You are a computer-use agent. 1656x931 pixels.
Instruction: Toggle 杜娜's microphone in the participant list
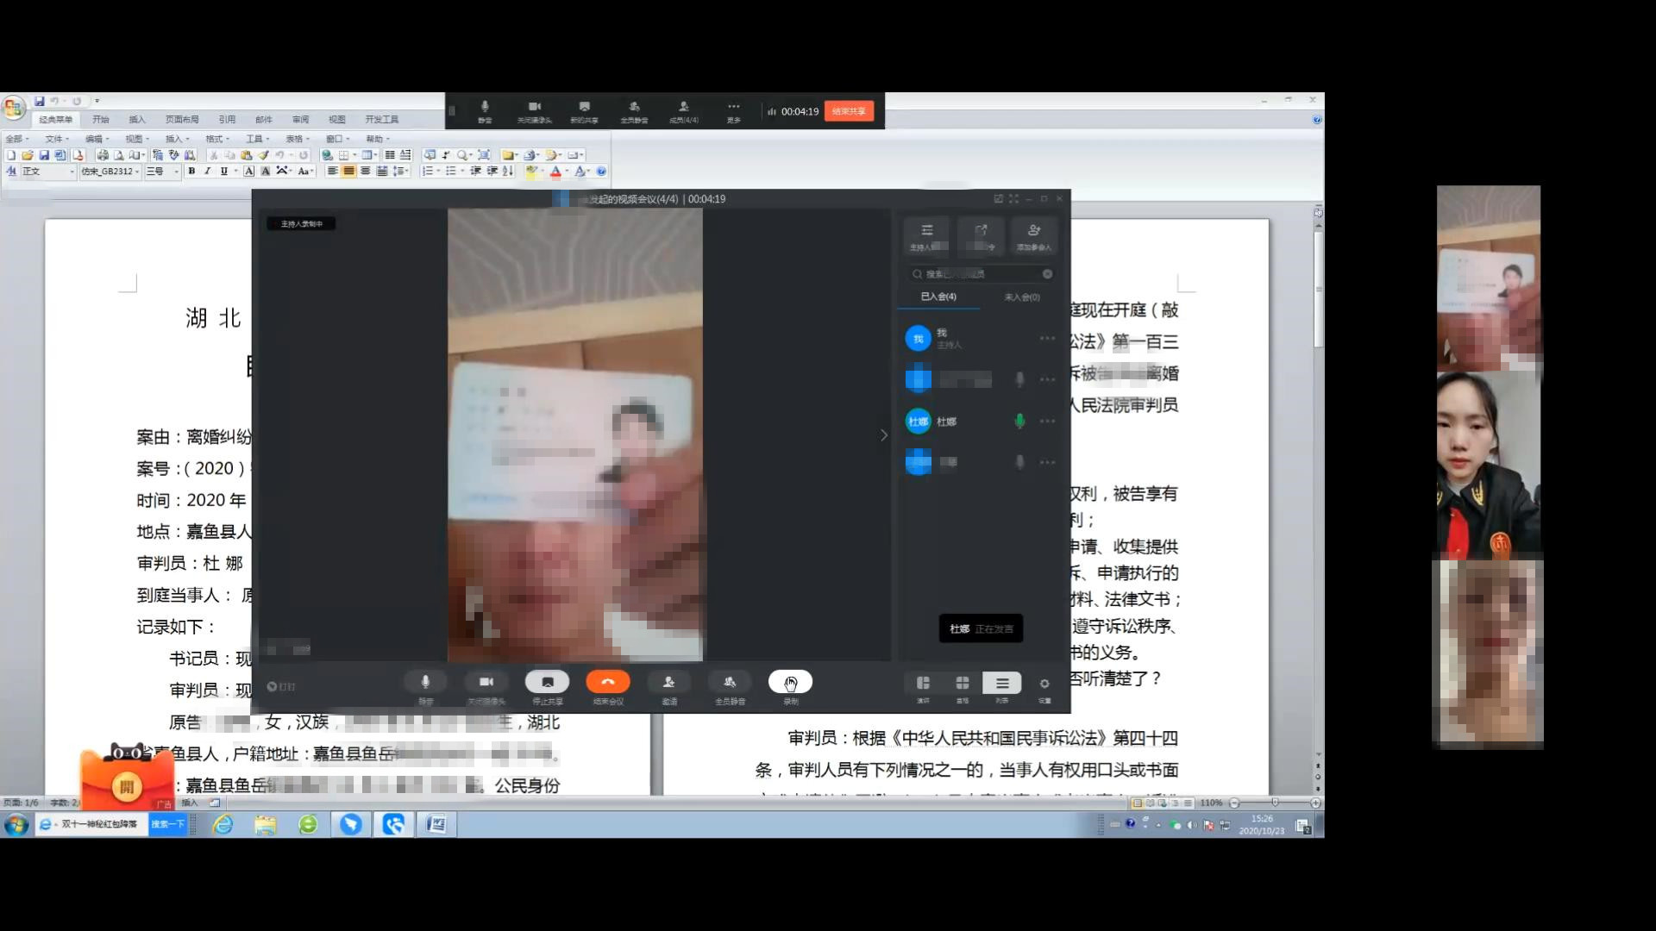point(1019,421)
